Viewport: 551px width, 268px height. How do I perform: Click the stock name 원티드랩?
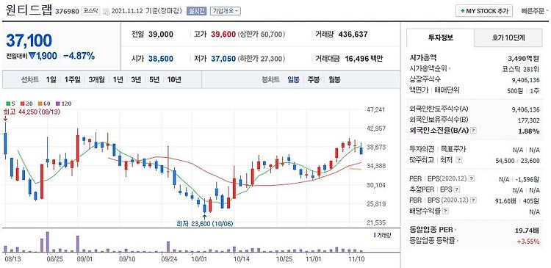click(29, 10)
